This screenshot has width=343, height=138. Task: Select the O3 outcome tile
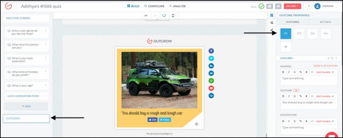(312, 34)
